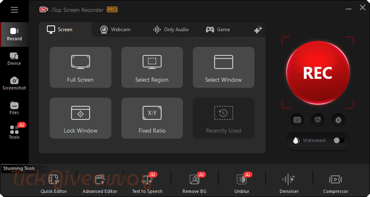This screenshot has width=370, height=197.
Task: Close the iTop Screen Recorder window
Action: pyautogui.click(x=362, y=8)
